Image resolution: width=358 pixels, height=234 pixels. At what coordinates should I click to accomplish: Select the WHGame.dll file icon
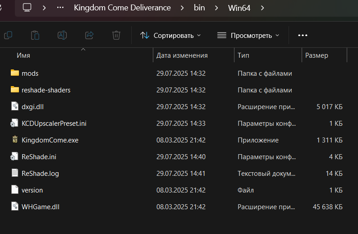pyautogui.click(x=15, y=206)
